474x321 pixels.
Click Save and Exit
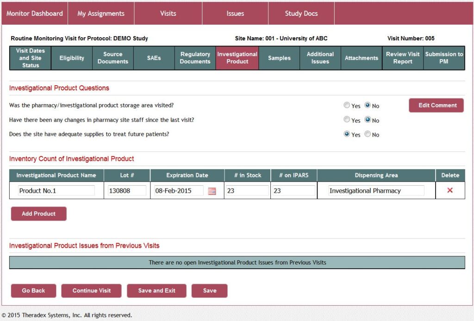pos(156,290)
